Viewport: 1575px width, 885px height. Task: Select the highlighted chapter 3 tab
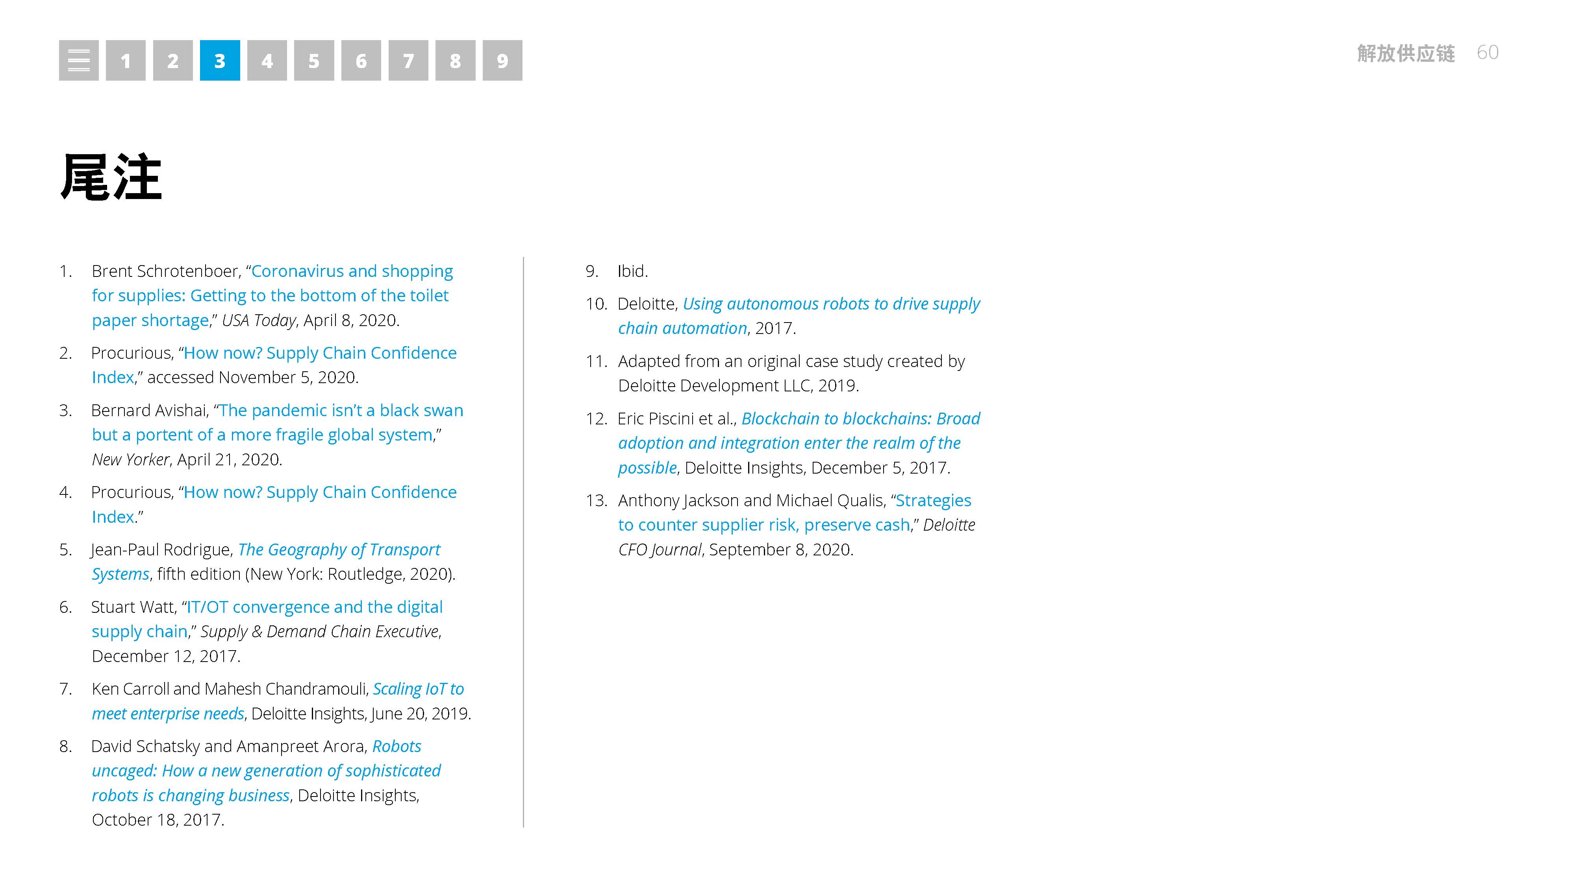(220, 61)
